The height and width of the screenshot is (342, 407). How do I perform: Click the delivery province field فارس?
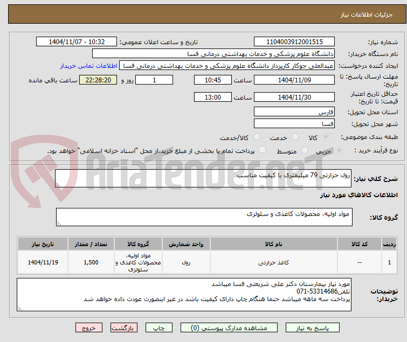point(294,111)
